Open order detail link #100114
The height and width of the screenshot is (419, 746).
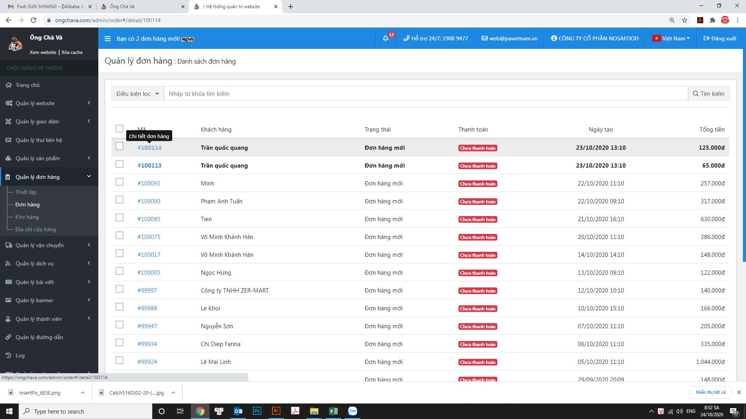coord(149,147)
